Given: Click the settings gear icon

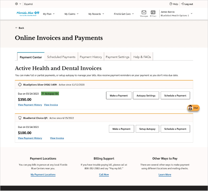Looking at the screenshot, I should click(x=16, y=4).
